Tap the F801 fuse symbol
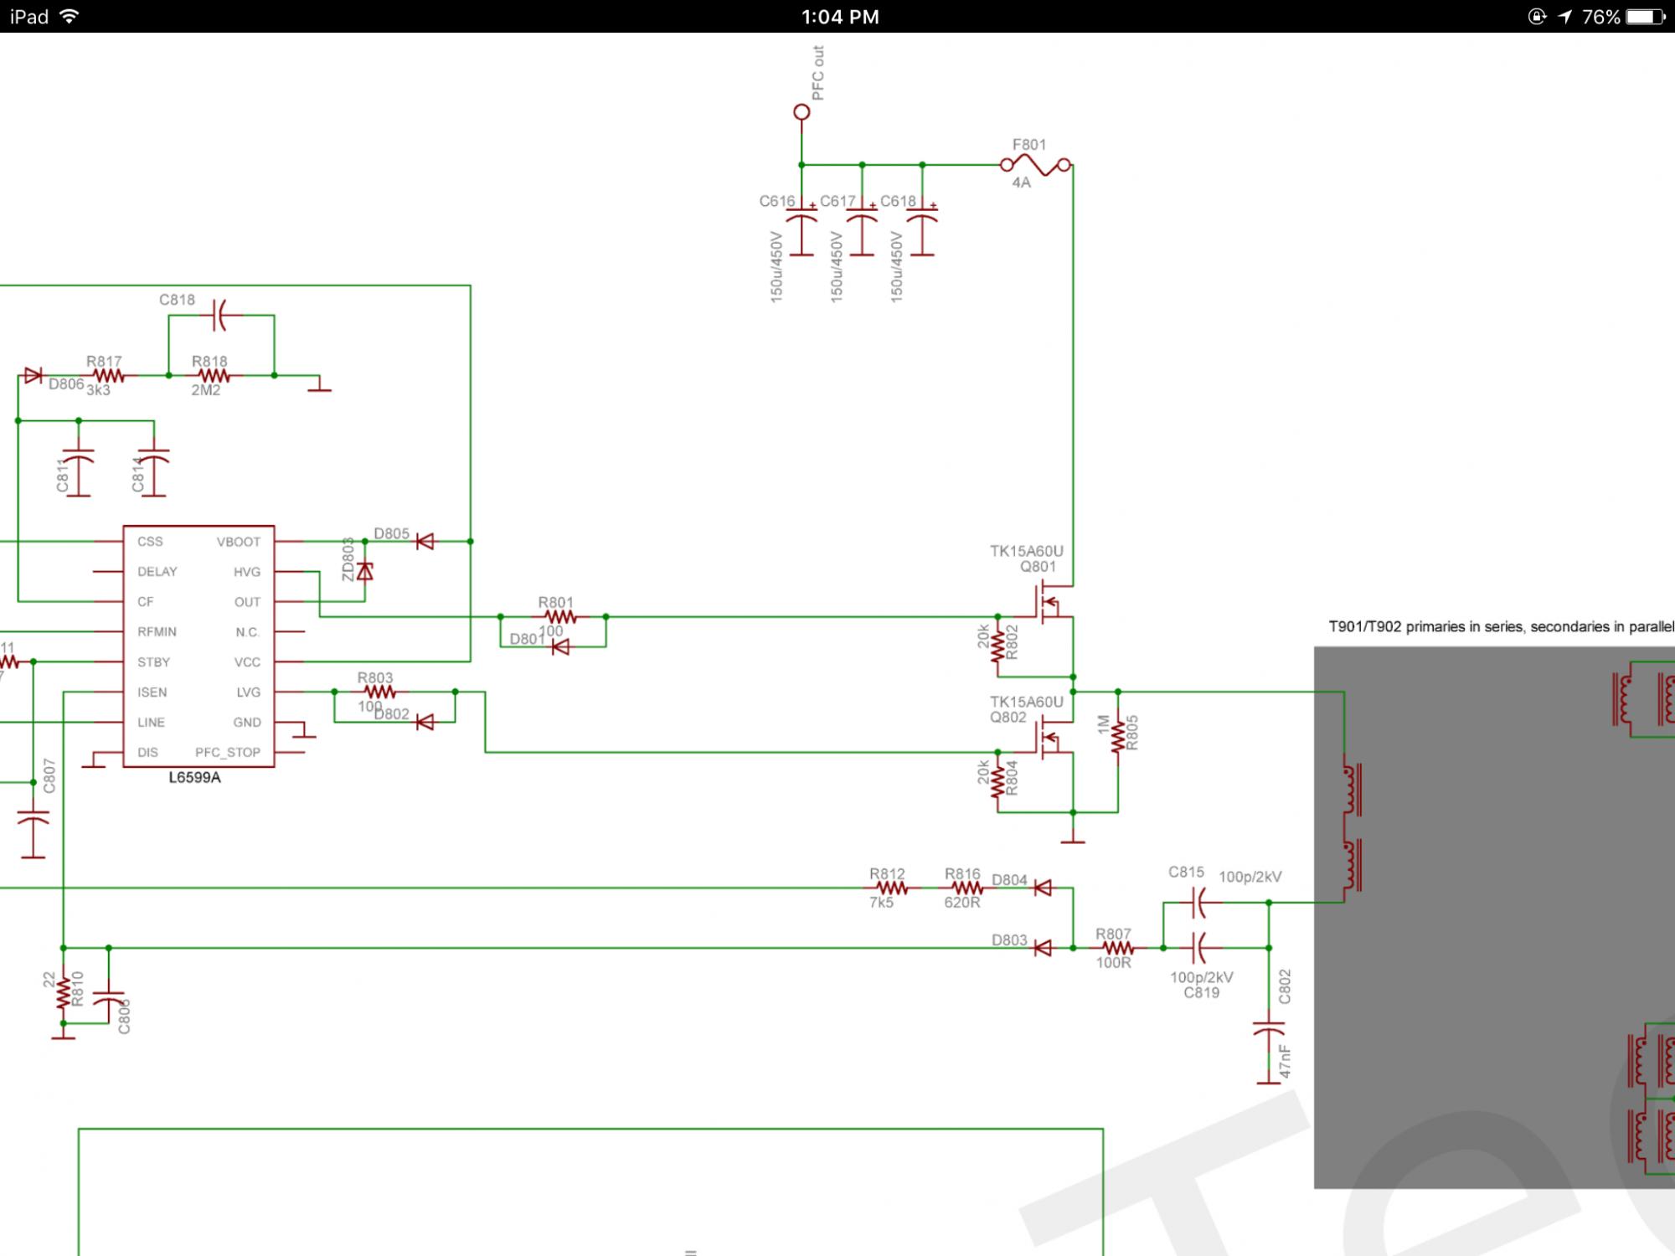Screen dimensions: 1675x1256 1036,165
